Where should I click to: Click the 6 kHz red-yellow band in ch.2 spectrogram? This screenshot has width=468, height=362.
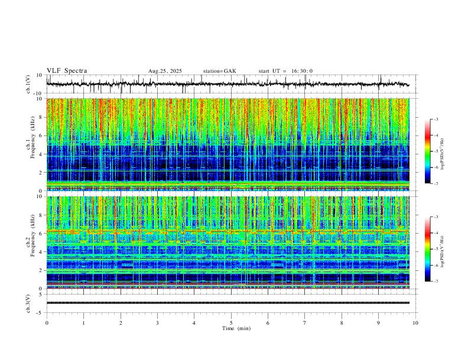228,231
